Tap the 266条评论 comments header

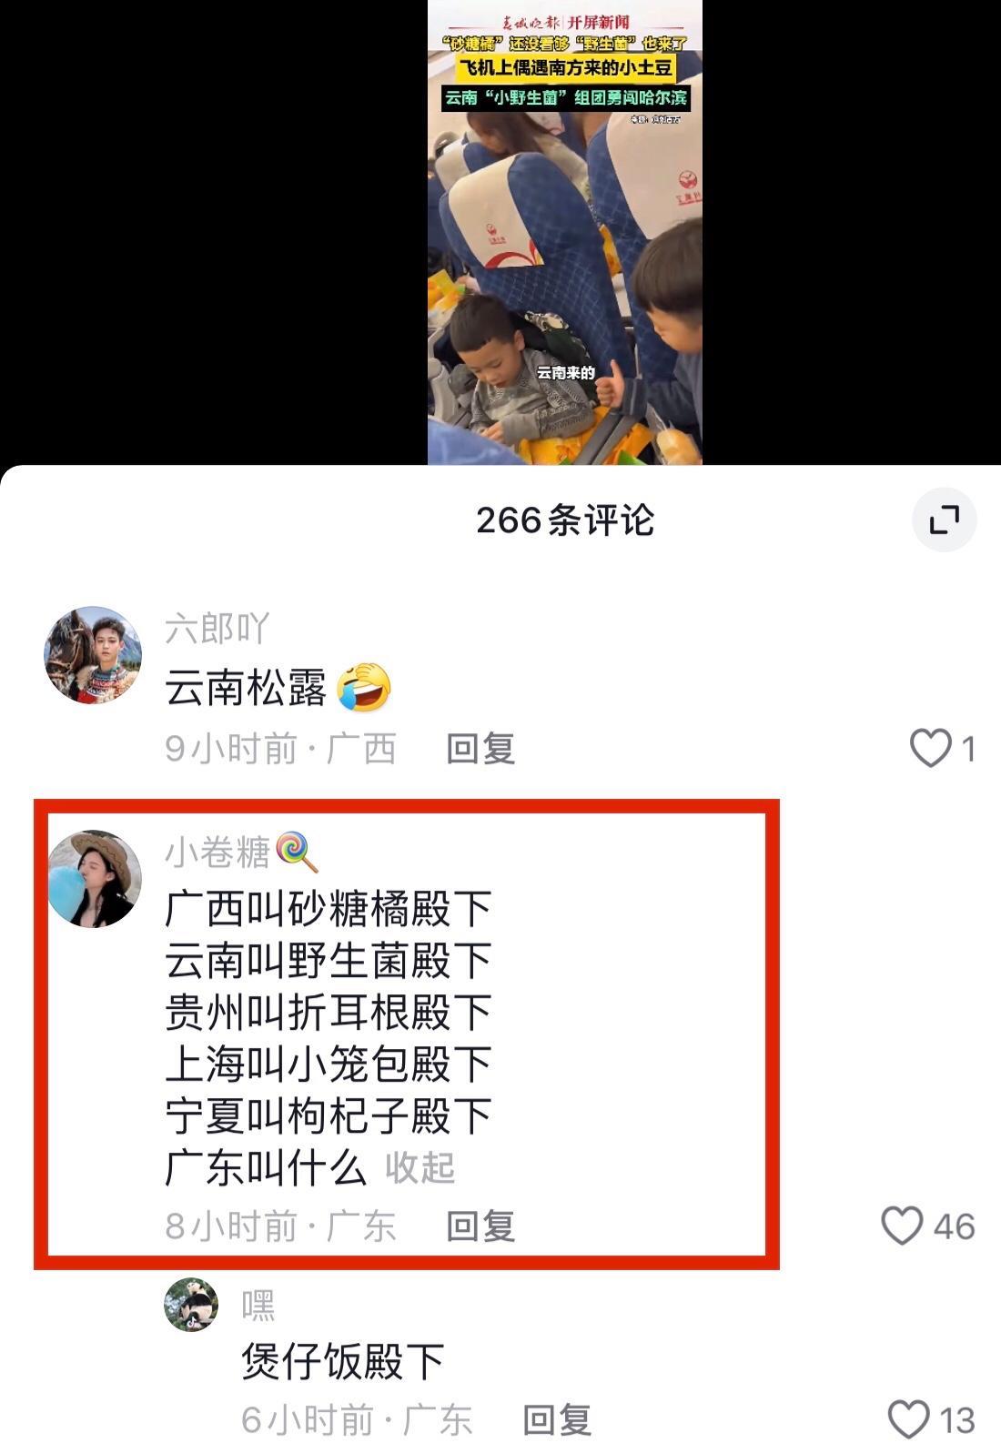pos(565,520)
